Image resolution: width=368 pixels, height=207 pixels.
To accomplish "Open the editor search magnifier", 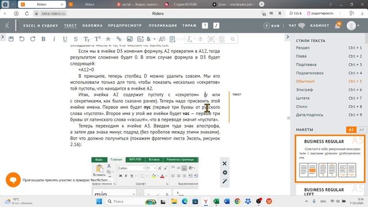I will 232,39.
